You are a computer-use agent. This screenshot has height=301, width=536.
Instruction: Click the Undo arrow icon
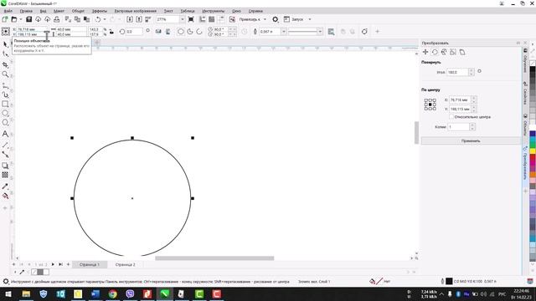[x=98, y=19]
